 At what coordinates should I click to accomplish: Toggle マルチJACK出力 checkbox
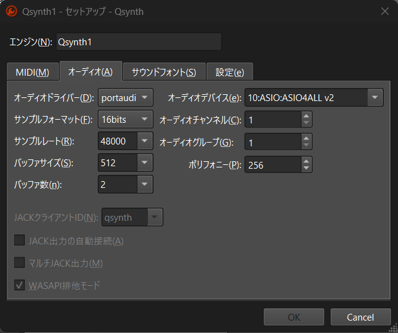click(20, 262)
